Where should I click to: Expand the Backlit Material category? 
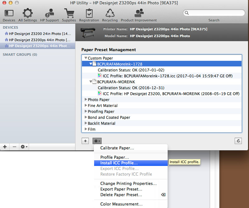(x=86, y=123)
